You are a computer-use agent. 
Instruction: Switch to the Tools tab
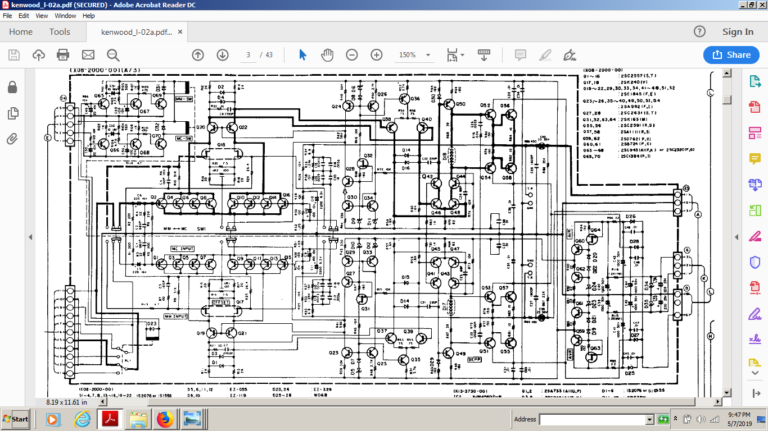click(x=60, y=32)
